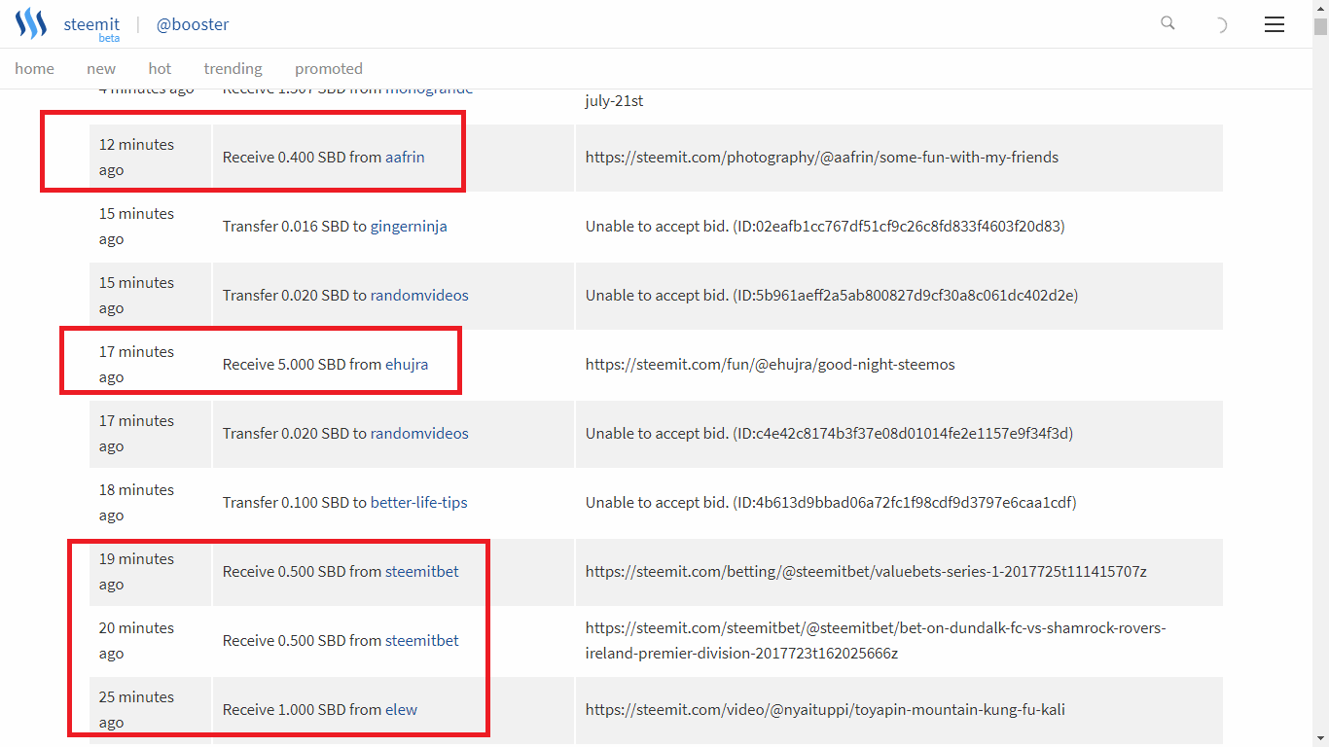Click the steemit brand name link
The height and width of the screenshot is (747, 1329).
91,24
